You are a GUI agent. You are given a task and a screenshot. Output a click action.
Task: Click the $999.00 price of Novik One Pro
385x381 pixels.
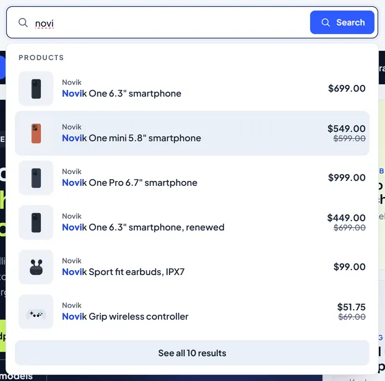pyautogui.click(x=347, y=178)
